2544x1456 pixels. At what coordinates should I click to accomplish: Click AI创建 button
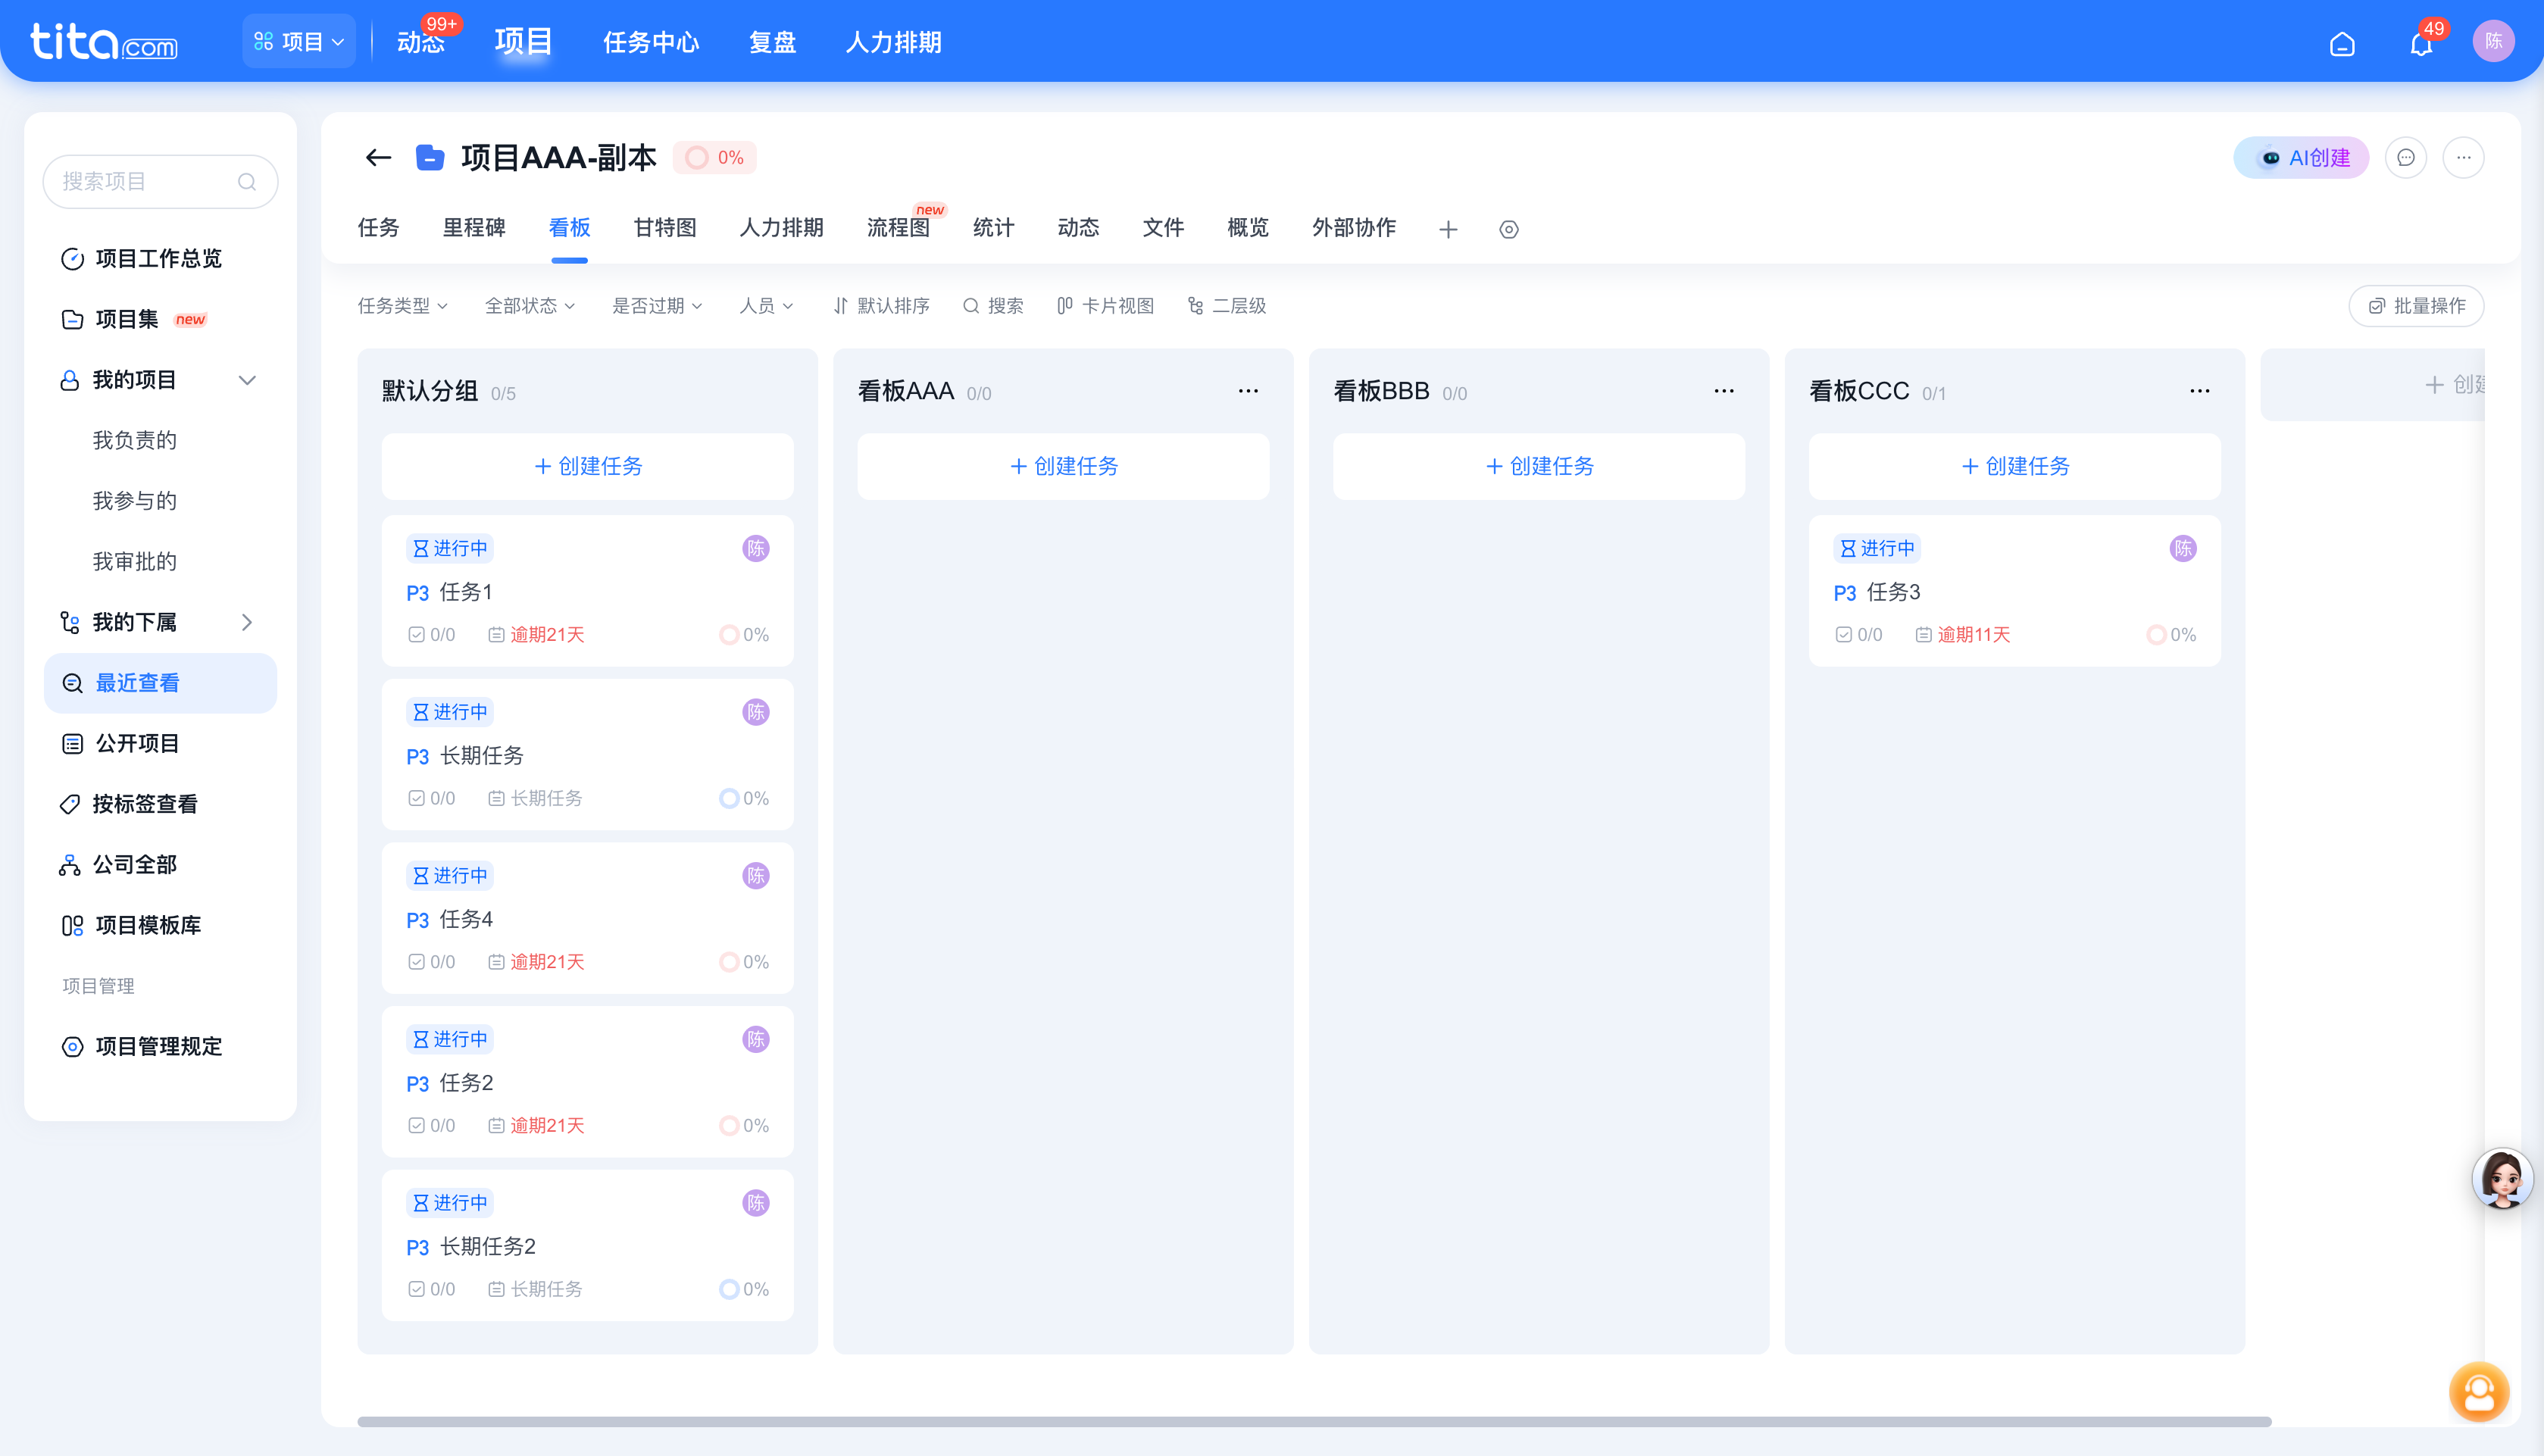(x=2301, y=157)
